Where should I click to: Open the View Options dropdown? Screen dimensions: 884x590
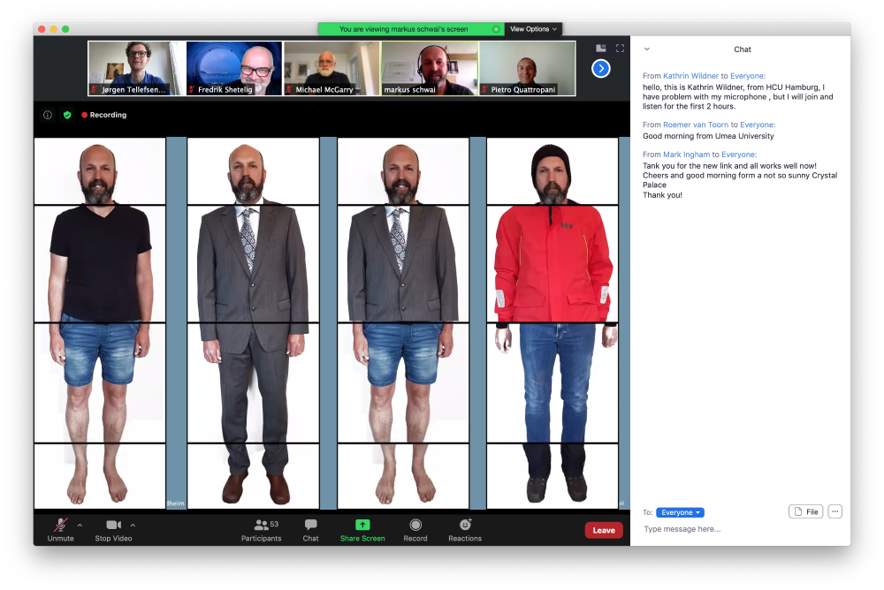coord(533,29)
